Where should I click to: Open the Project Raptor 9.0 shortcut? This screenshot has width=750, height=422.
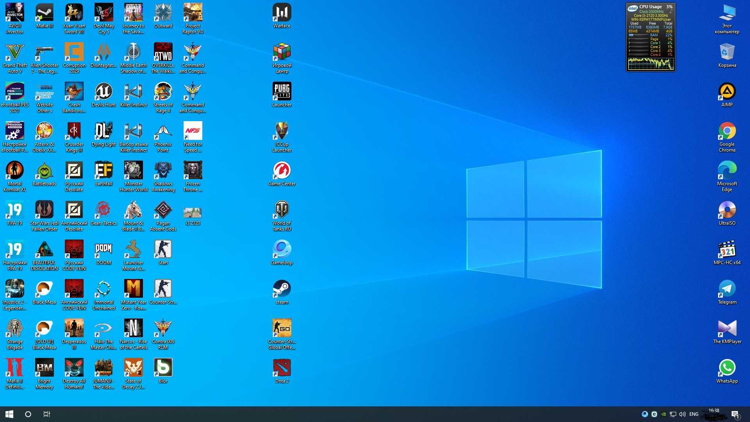(193, 18)
